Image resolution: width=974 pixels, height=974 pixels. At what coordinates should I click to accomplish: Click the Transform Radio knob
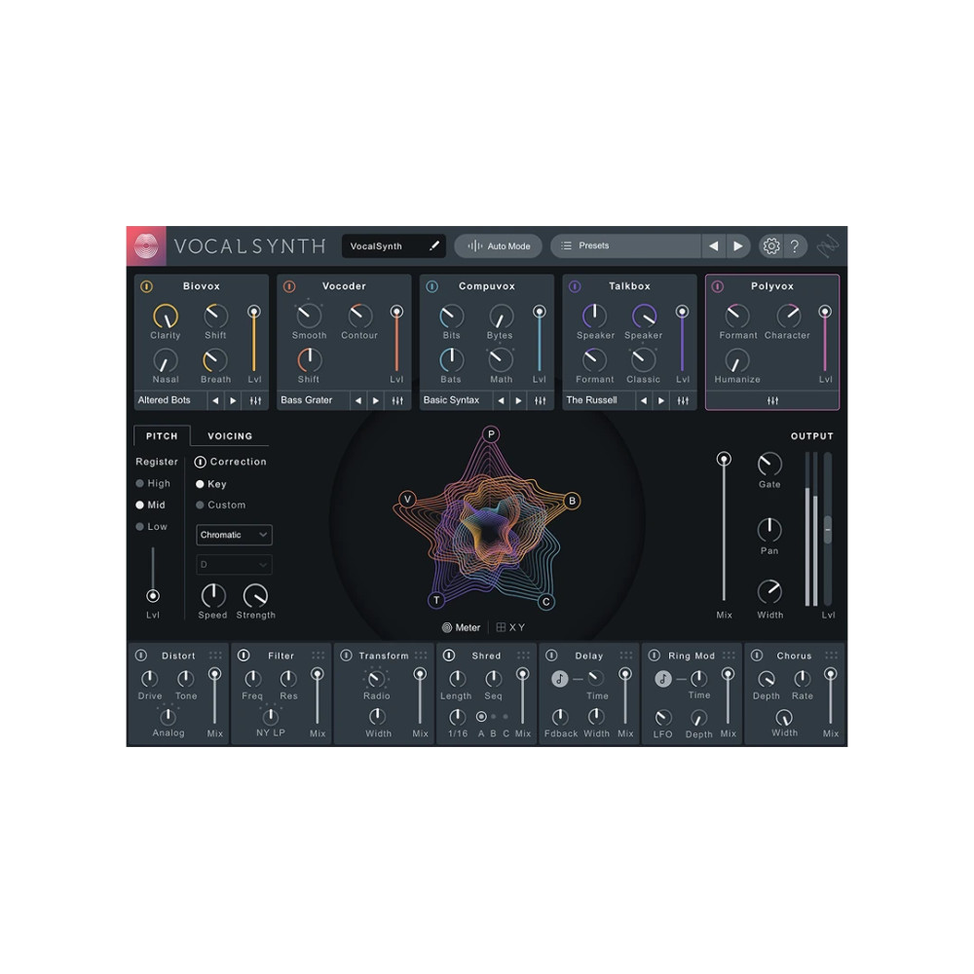click(376, 679)
